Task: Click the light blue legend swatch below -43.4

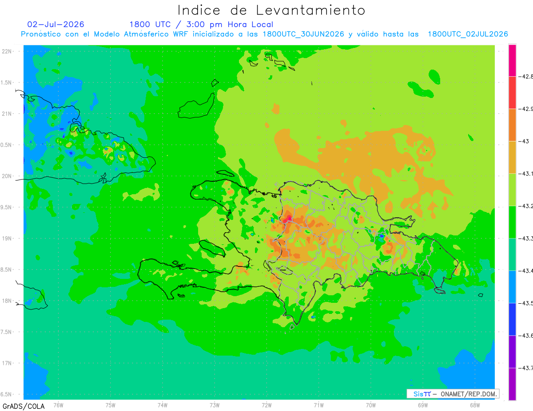Action: (x=512, y=286)
